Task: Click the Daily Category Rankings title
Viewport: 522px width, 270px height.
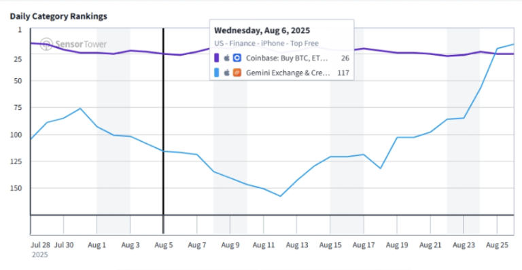Action: tap(58, 16)
